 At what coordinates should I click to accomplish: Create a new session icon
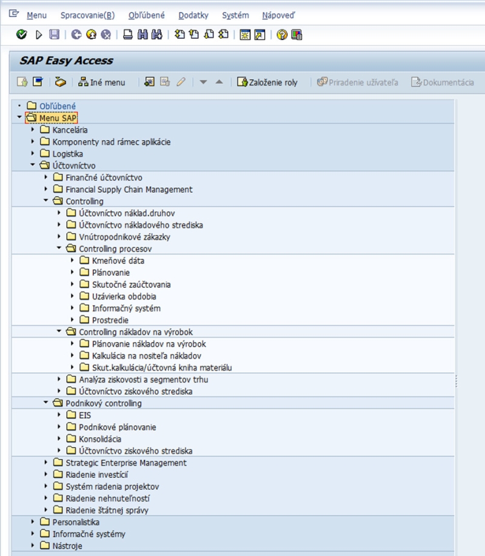pyautogui.click(x=245, y=35)
